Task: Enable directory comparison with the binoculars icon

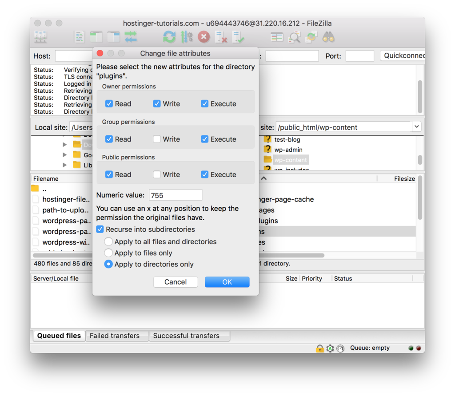Action: tap(328, 37)
